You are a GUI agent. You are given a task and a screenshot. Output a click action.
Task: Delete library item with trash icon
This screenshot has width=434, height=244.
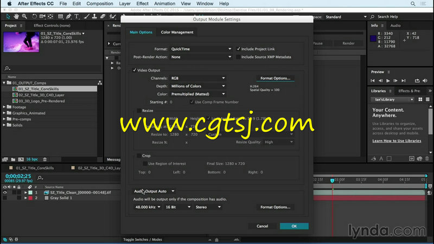(427, 158)
